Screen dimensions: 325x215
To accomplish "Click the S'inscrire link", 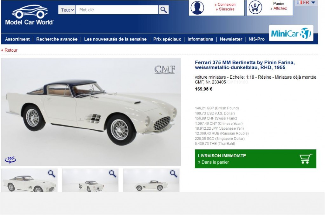I will tap(225, 9).
